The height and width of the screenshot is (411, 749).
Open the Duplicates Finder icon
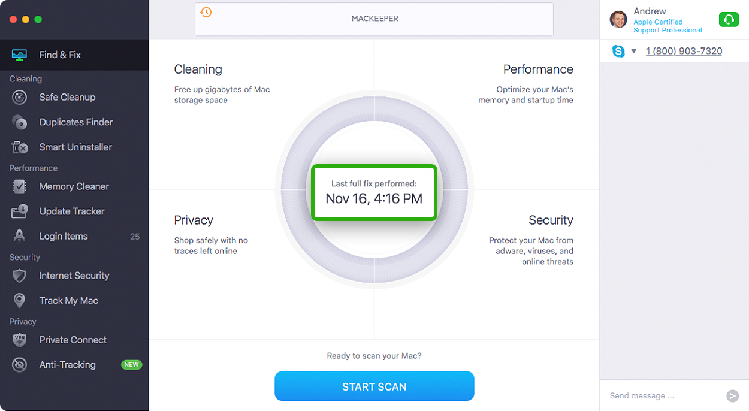[x=20, y=122]
